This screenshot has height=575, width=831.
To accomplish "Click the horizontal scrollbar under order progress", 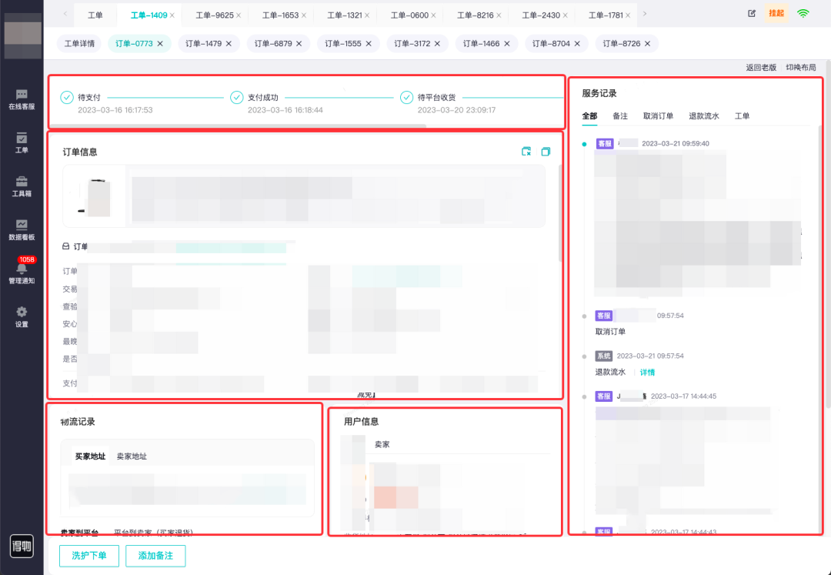I will (x=238, y=126).
